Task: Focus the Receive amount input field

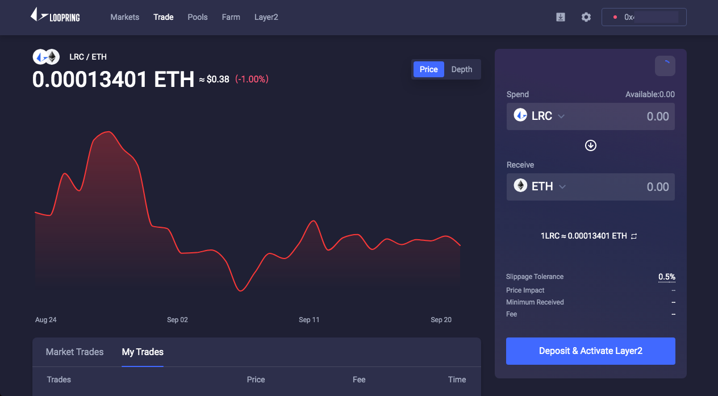Action: tap(591, 187)
